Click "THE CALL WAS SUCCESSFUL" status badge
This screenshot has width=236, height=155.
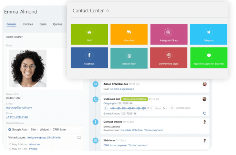click(x=134, y=99)
